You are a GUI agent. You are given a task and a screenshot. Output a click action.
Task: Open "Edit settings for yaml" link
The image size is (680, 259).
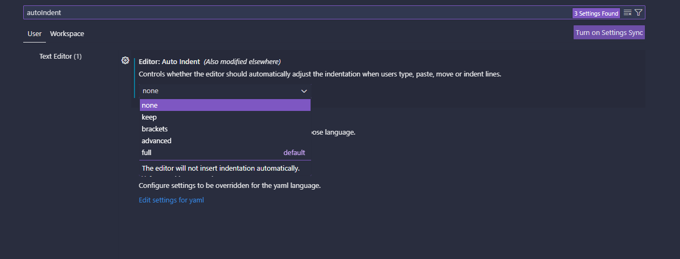(x=171, y=200)
